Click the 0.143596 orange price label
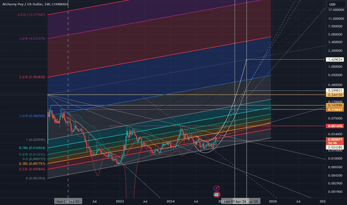 335,105
